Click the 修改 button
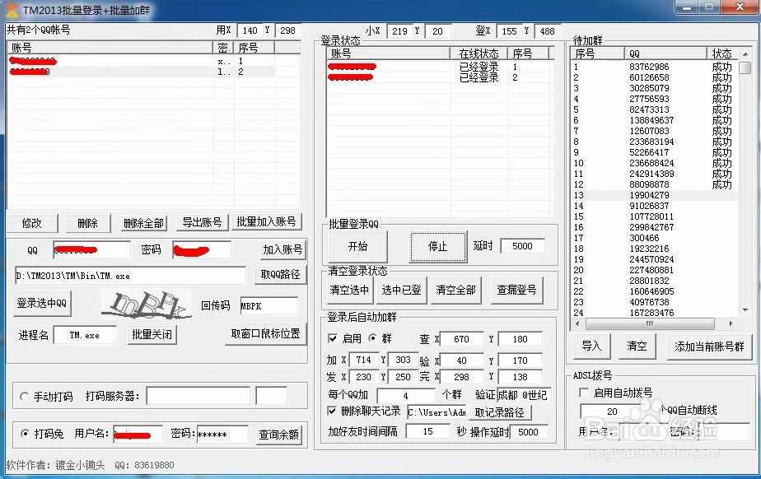 (x=32, y=223)
